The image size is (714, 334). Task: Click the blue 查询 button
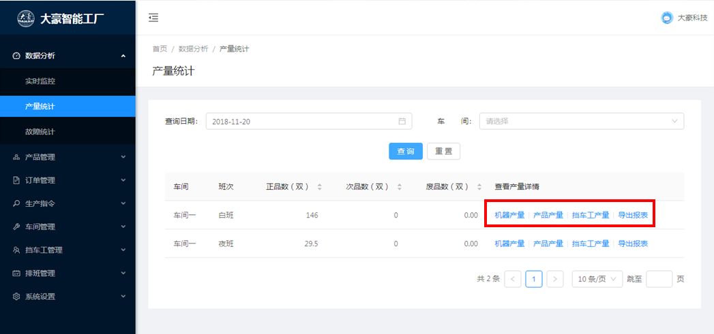(x=406, y=151)
